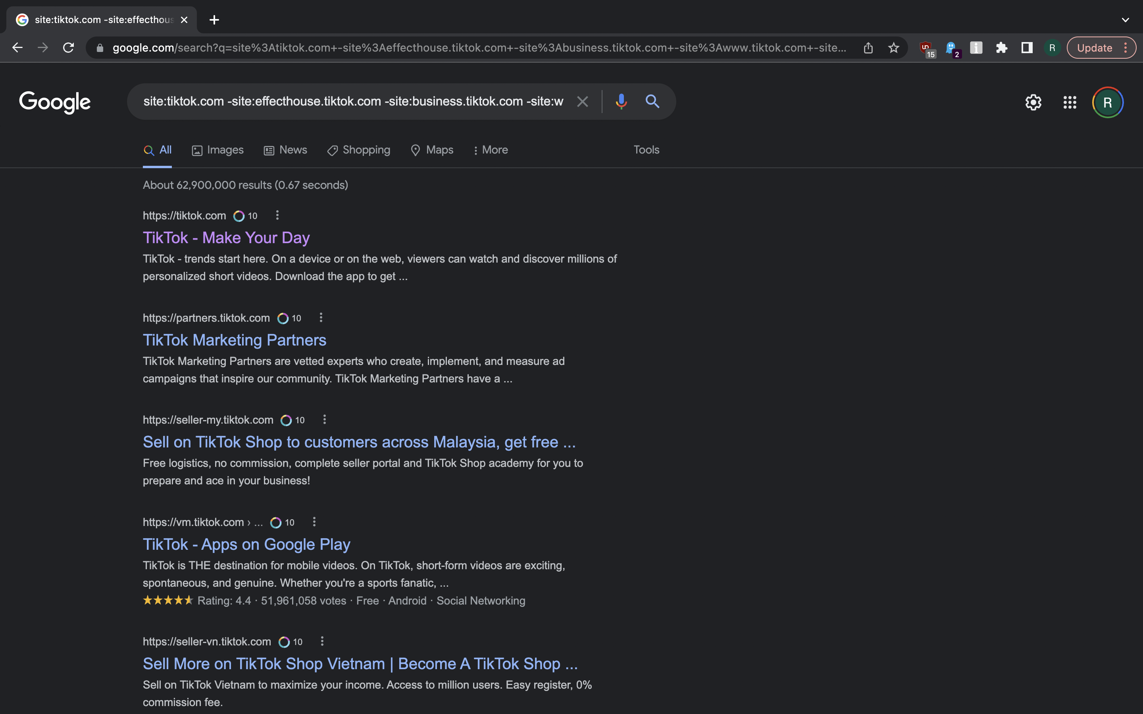
Task: Open three-dot menu for vm.tiktok.com result
Action: coord(314,522)
